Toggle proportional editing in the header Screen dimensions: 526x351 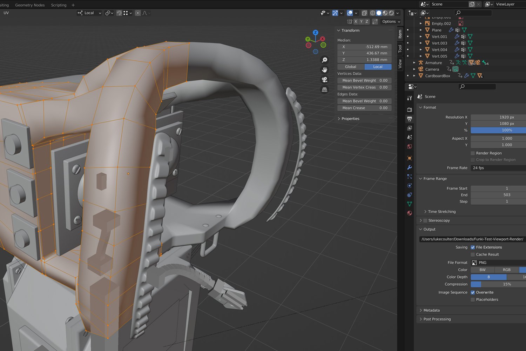tap(137, 13)
